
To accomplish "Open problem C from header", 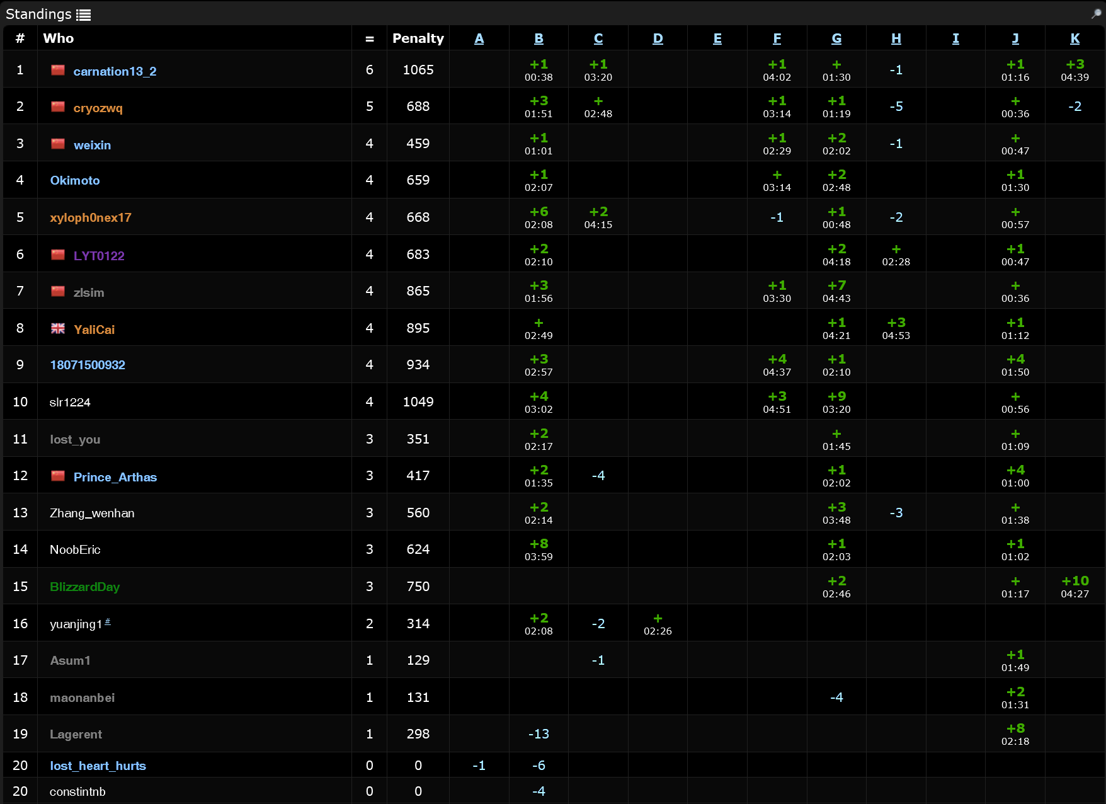I will (598, 38).
